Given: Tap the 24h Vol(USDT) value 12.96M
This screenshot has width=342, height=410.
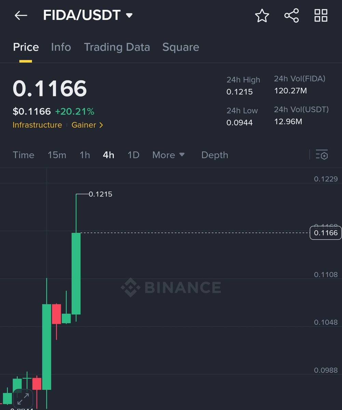Looking at the screenshot, I should (x=288, y=121).
